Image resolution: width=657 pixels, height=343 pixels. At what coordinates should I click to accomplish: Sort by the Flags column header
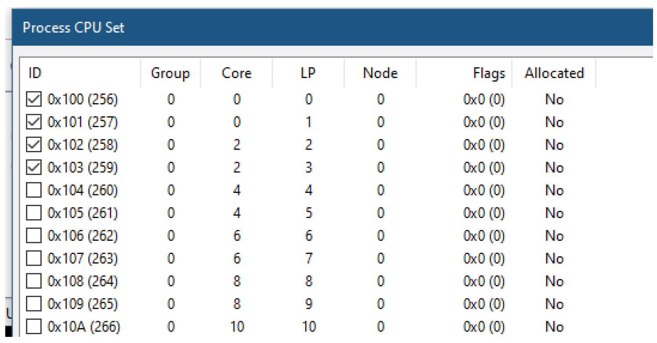click(464, 73)
